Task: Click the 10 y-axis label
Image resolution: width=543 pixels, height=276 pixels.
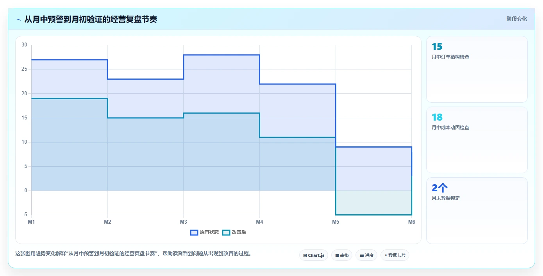Action: click(x=24, y=142)
